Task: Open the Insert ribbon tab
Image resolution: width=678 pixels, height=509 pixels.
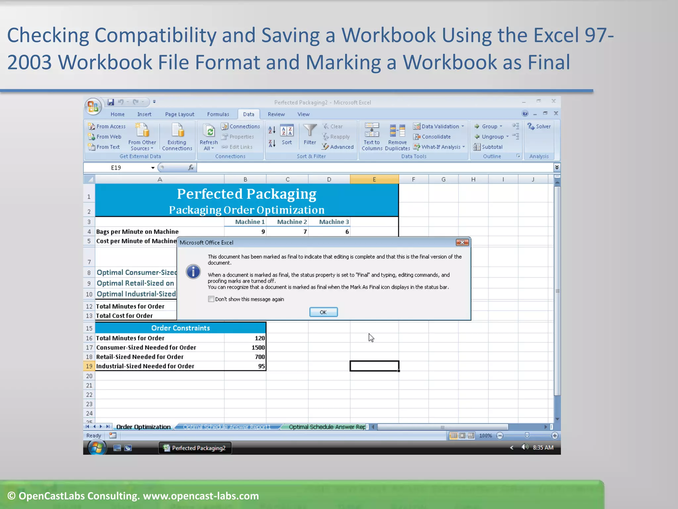Action: [x=144, y=114]
